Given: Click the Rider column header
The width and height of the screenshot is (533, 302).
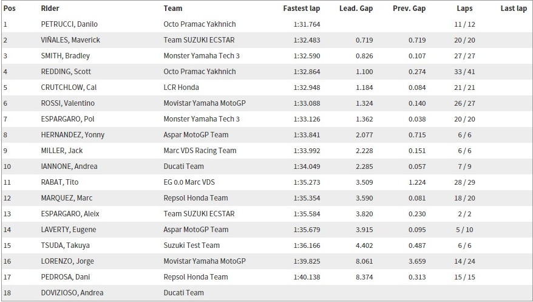Looking at the screenshot, I should pyautogui.click(x=50, y=9).
